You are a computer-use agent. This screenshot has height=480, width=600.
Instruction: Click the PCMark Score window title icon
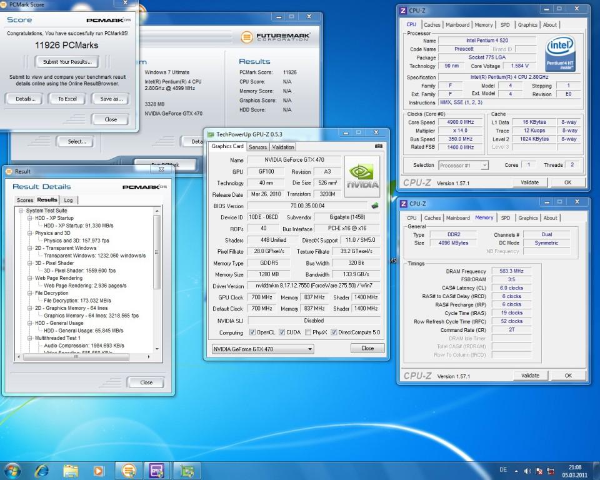pos(3,4)
